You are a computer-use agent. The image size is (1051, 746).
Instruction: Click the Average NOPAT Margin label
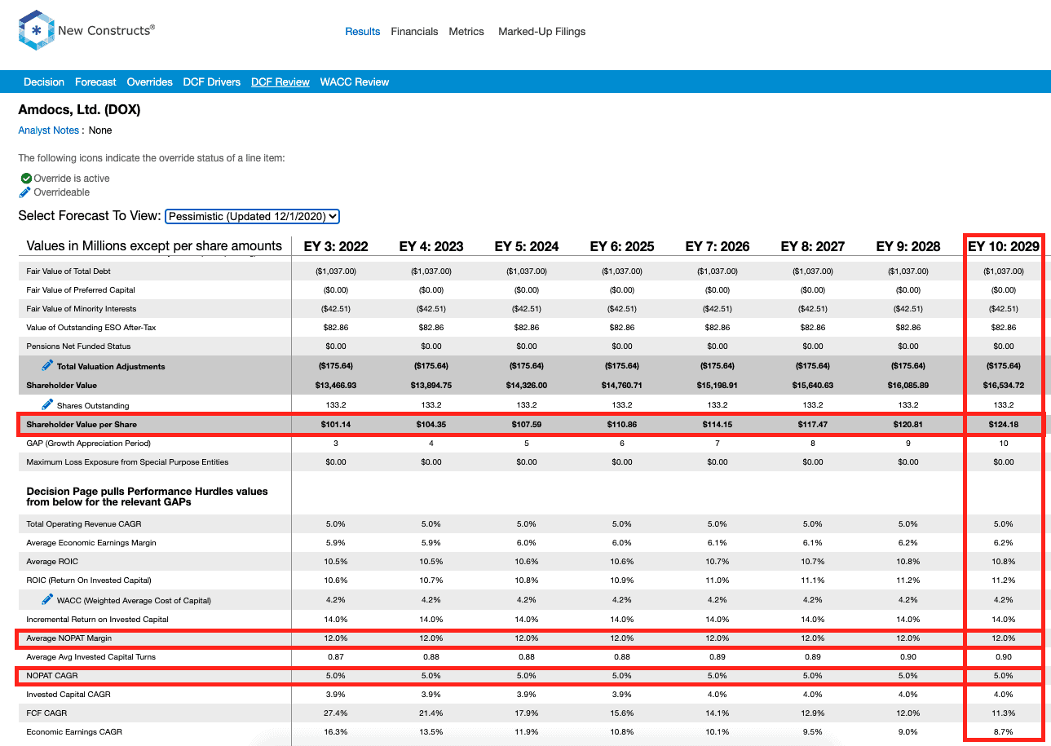69,638
